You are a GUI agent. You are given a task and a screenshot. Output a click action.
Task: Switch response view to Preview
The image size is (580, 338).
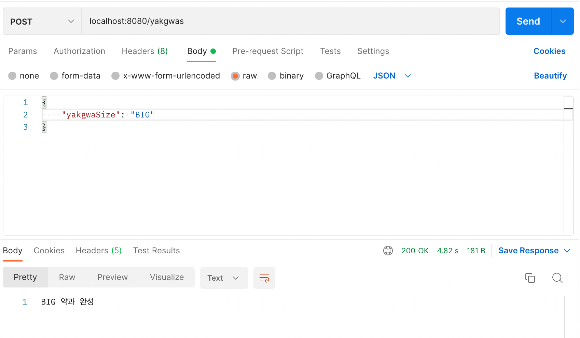(112, 277)
